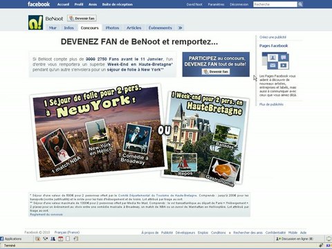Image resolution: width=332 pixels, height=249 pixels.
Task: Click Rechercher des amis footer link
Action: pyautogui.click(x=248, y=232)
